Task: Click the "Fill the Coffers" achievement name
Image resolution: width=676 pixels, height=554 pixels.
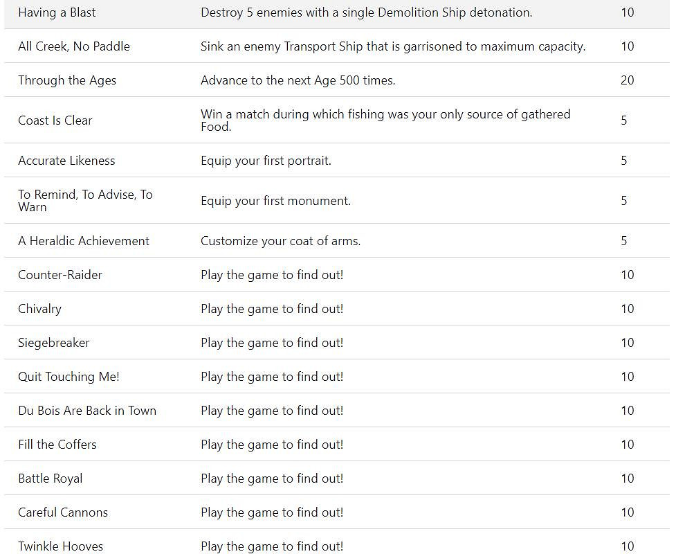Action: click(x=57, y=445)
